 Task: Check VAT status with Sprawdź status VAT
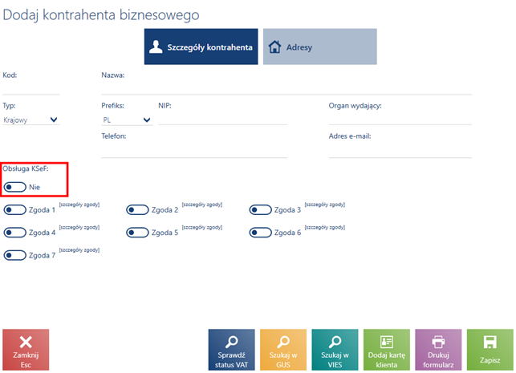coord(231,350)
